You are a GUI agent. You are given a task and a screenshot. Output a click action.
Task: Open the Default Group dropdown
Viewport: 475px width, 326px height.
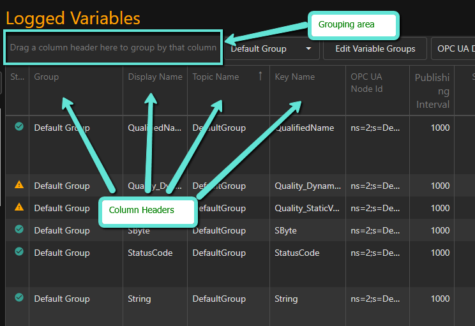(271, 48)
